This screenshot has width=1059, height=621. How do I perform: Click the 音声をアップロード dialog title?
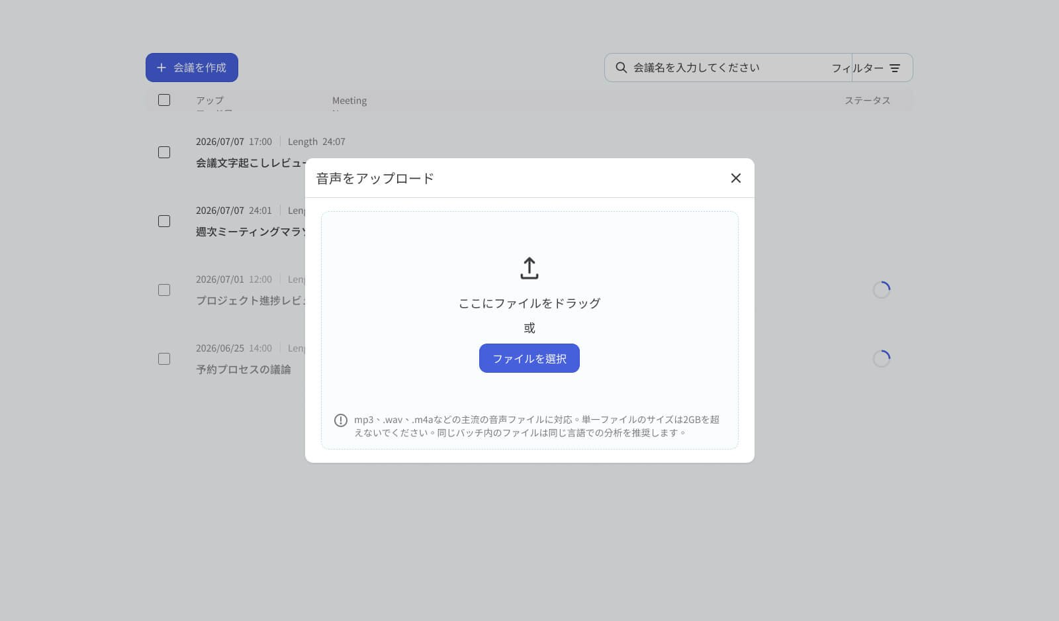point(375,178)
